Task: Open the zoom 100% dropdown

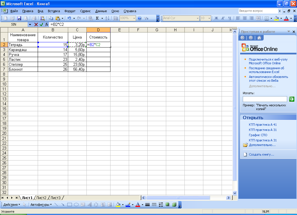Action: 134,18
